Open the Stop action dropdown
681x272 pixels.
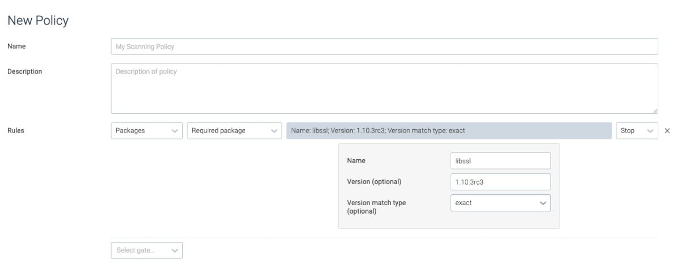coord(636,131)
